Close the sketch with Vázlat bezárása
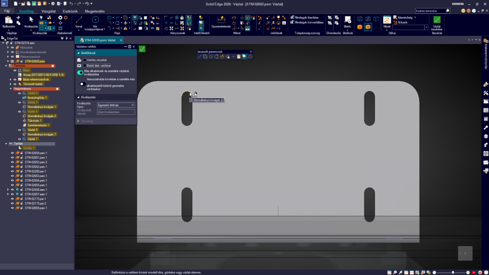This screenshot has width=489, height=275. [437, 21]
